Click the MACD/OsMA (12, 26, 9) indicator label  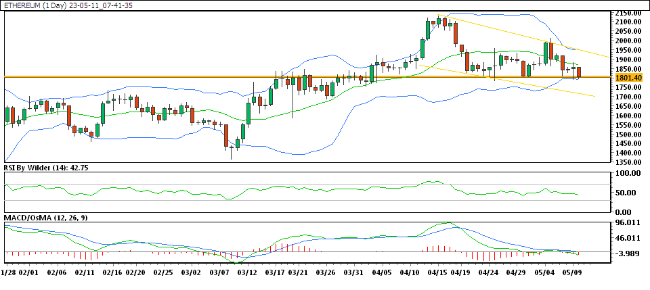click(45, 217)
